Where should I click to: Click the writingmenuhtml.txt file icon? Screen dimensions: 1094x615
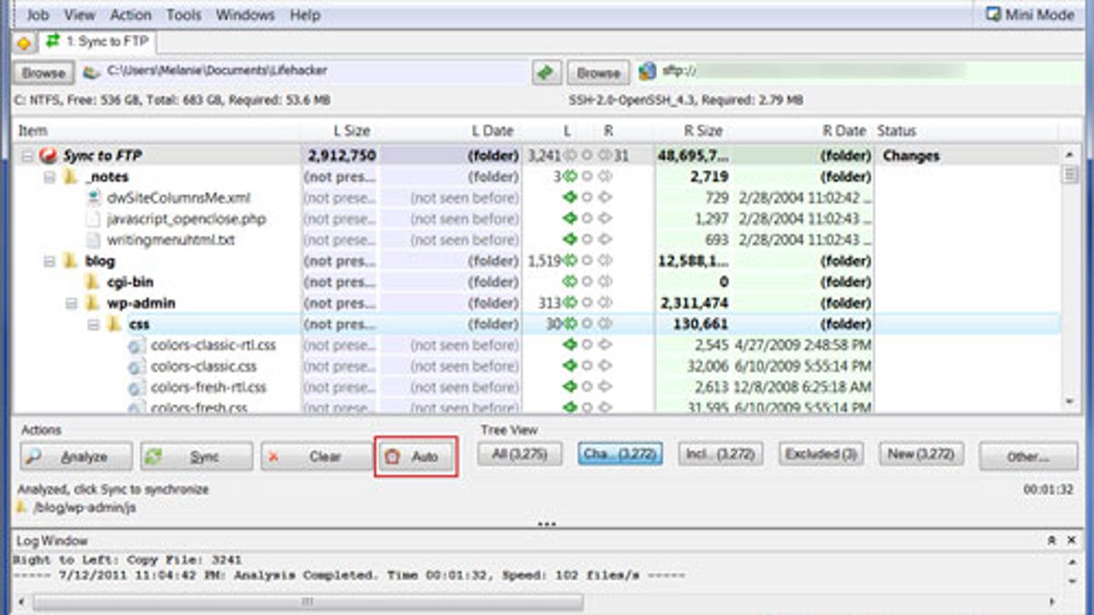[92, 240]
